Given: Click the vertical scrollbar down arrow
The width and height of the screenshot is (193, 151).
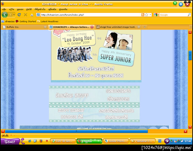Looking at the screenshot, I should 190,127.
